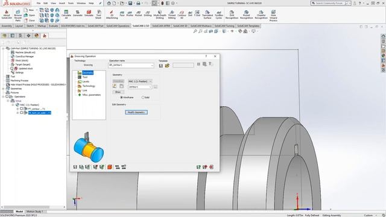Select Misc. parameters page in tree
Image resolution: width=386 pixels, height=217 pixels.
tap(91, 95)
